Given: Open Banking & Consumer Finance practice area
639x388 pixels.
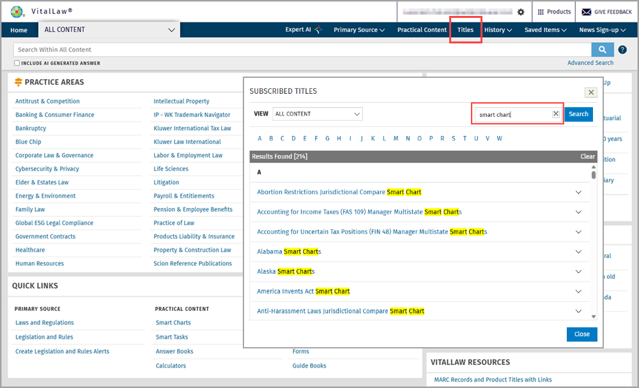Looking at the screenshot, I should [54, 115].
